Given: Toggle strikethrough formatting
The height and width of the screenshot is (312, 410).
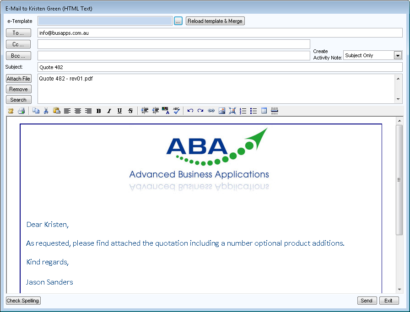Looking at the screenshot, I should 130,111.
